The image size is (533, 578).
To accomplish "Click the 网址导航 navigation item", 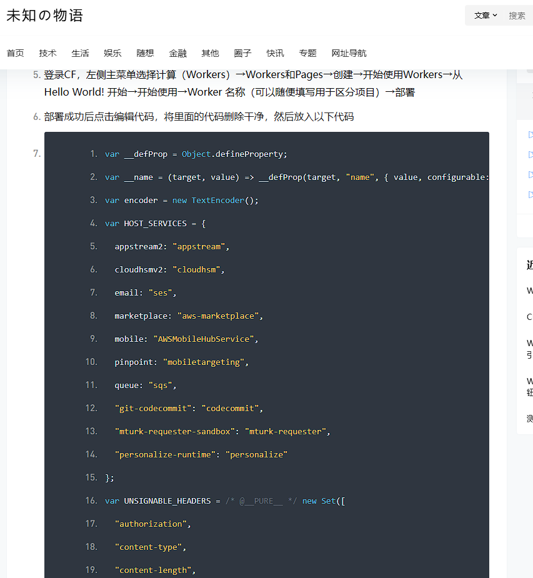I will pyautogui.click(x=349, y=53).
